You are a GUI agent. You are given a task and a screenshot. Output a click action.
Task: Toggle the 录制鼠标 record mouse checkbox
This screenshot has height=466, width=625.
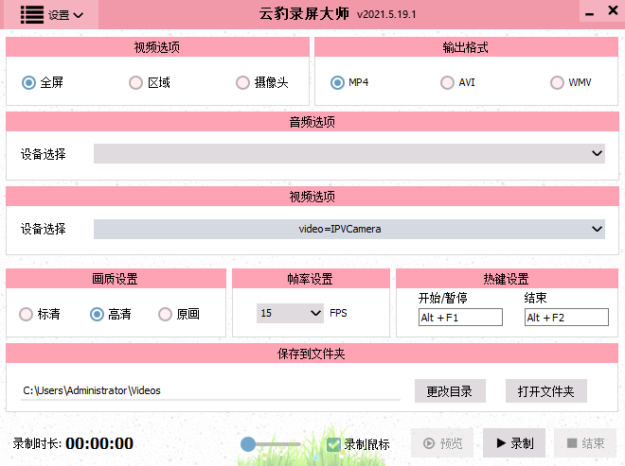[333, 444]
